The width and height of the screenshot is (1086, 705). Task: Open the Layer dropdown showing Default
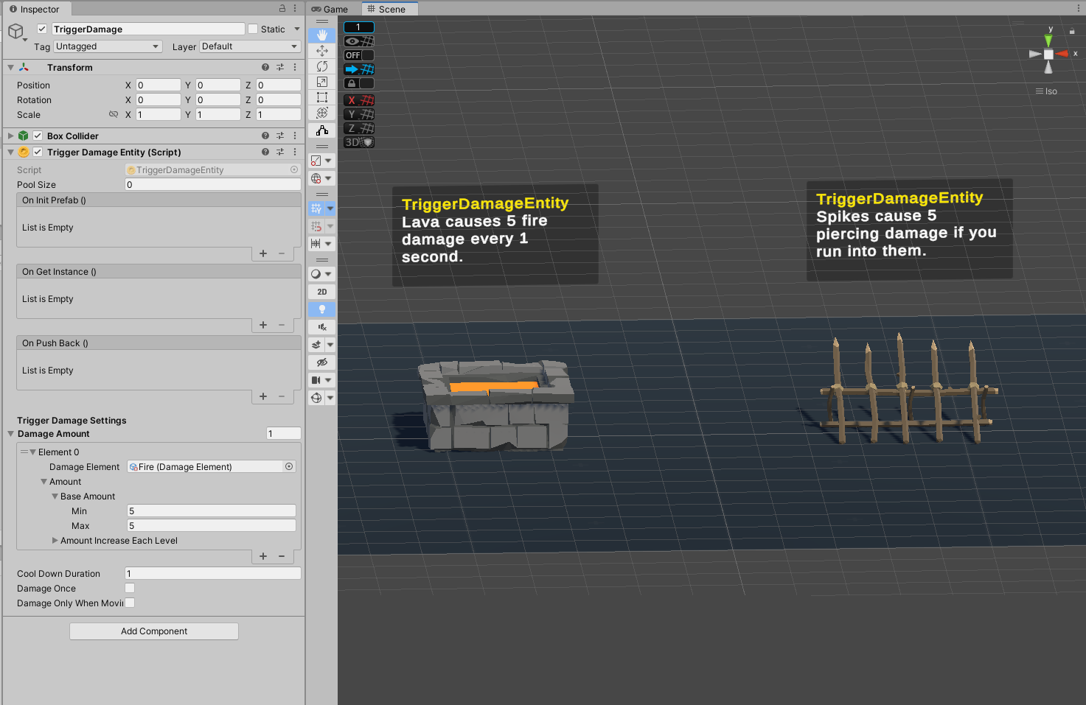click(250, 46)
